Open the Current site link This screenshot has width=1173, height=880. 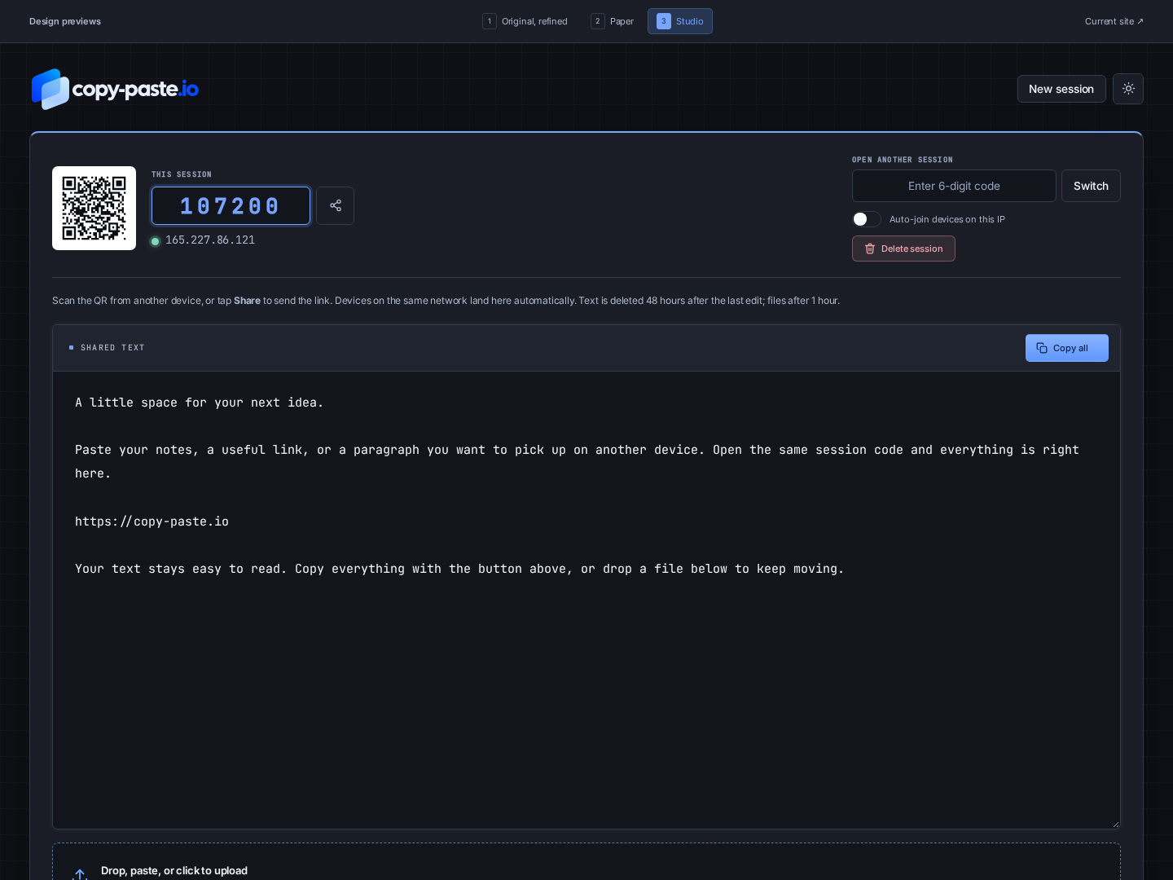[x=1114, y=21]
